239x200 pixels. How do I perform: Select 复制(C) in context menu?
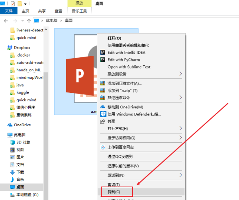(x=141, y=192)
